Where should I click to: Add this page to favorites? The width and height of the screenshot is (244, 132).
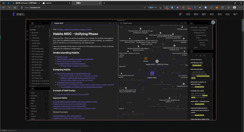coord(160,8)
